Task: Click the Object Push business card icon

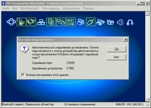Action: coord(71,22)
